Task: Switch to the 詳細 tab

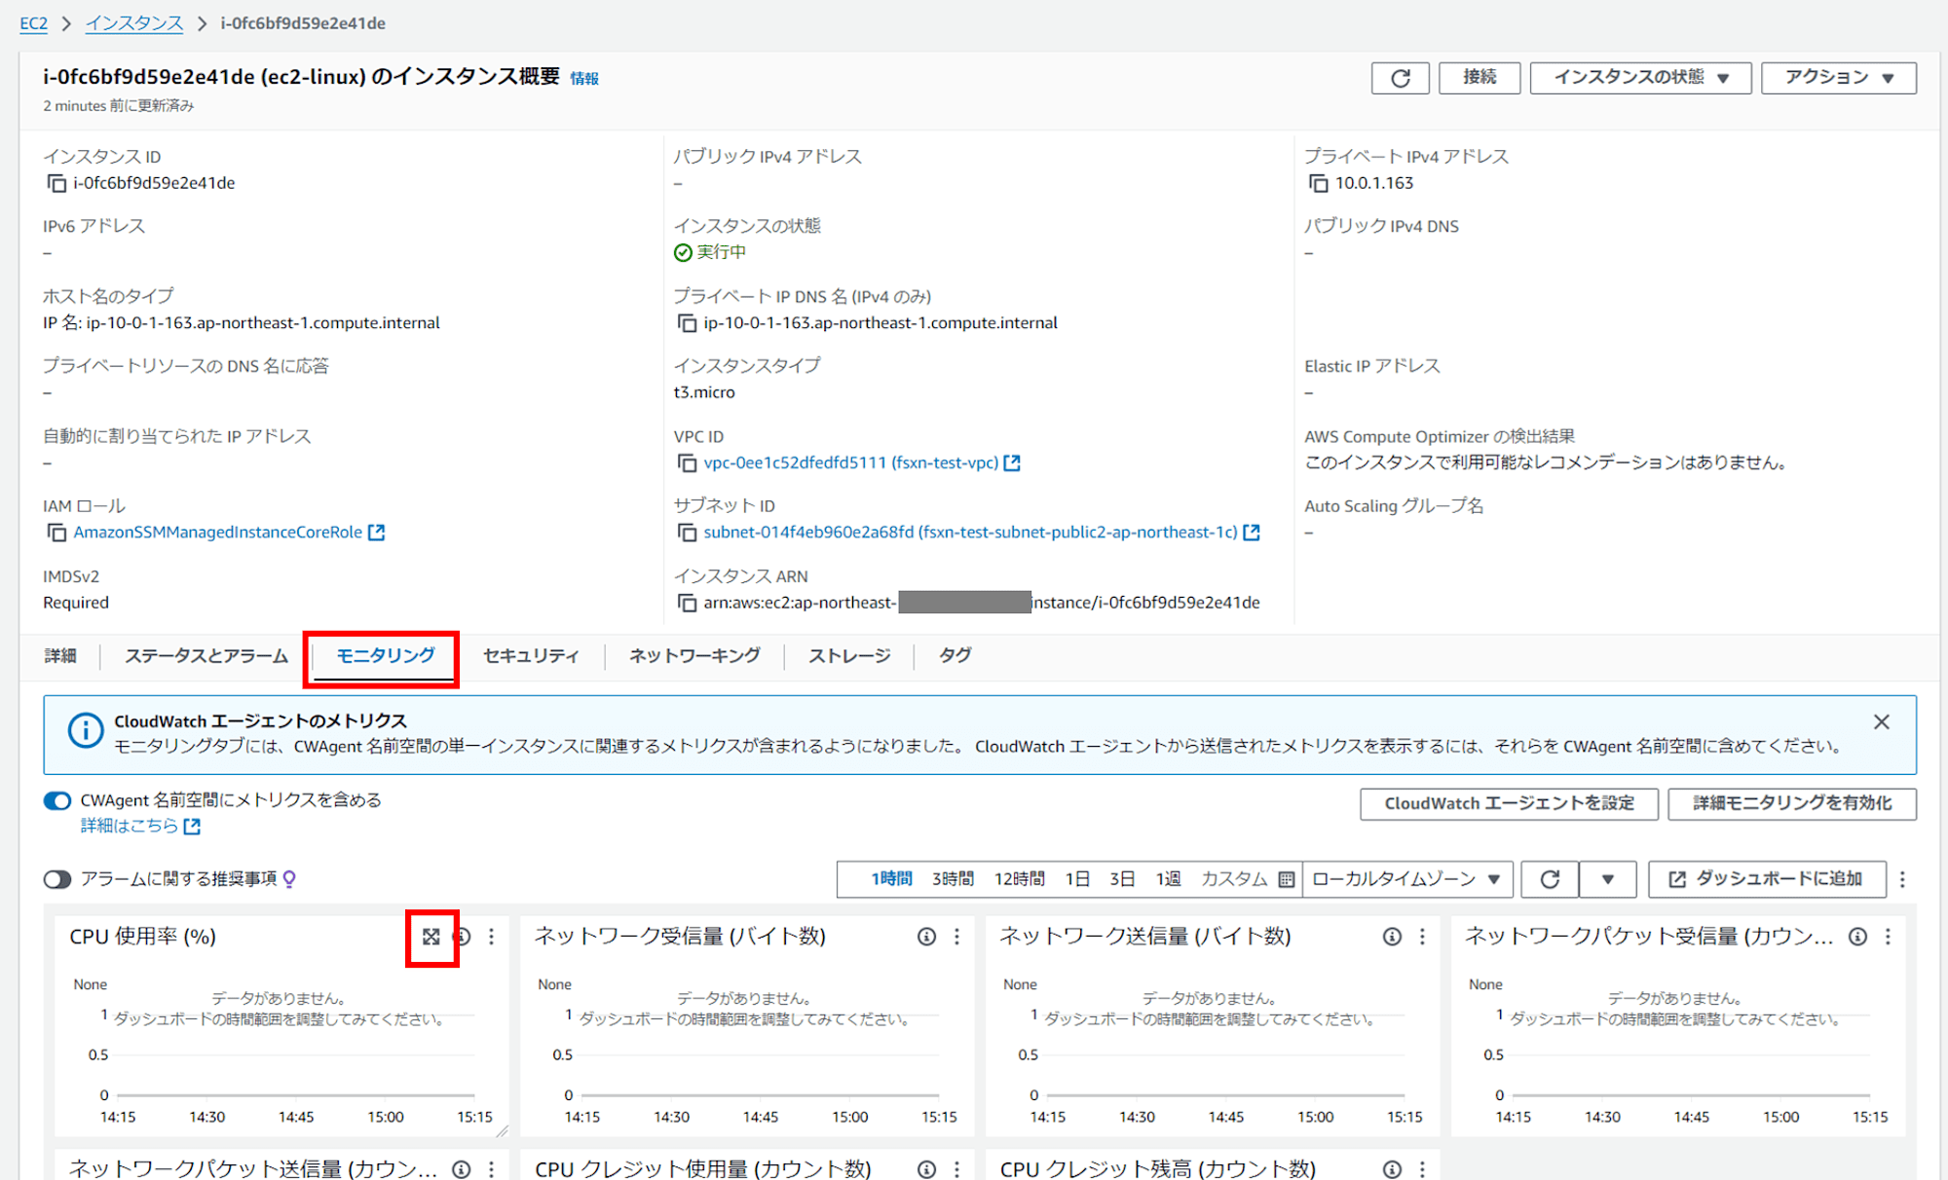Action: 60,656
